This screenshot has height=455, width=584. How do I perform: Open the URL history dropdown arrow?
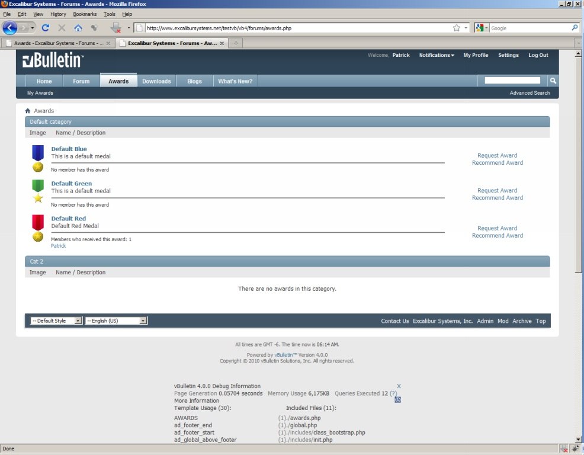coord(466,28)
